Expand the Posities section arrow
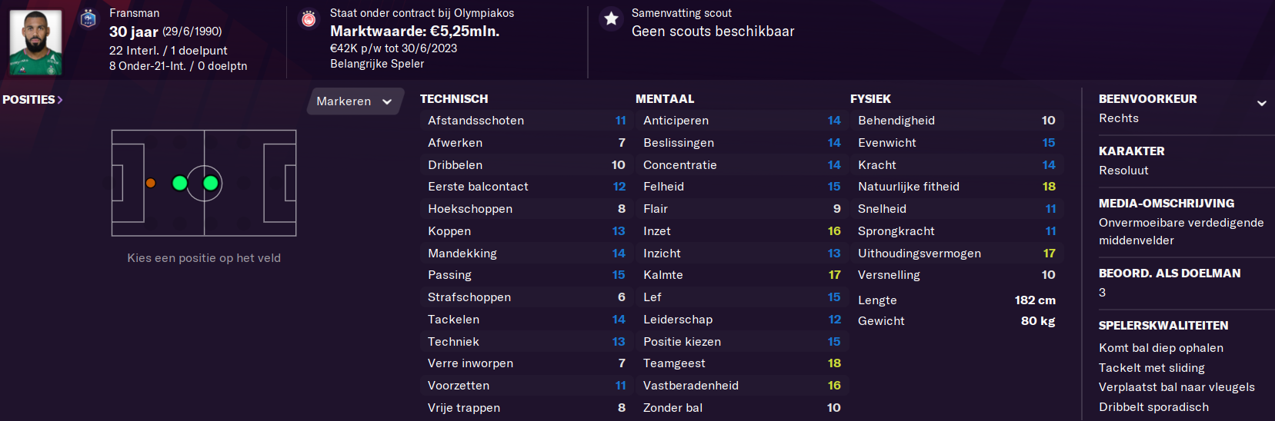This screenshot has width=1275, height=421. click(60, 100)
